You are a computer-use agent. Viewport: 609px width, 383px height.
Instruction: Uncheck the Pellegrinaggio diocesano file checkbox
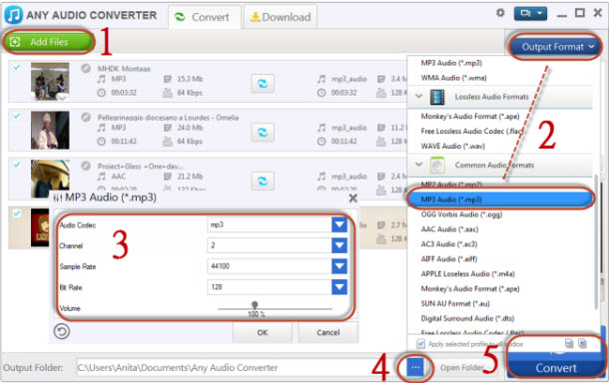tap(16, 116)
